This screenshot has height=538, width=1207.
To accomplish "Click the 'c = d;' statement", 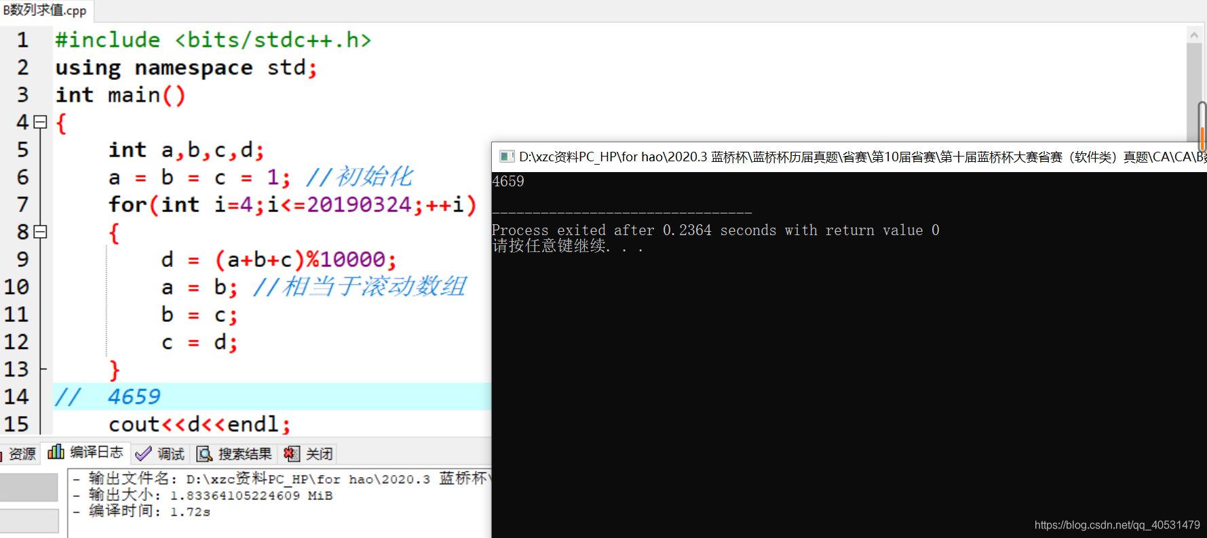I will point(199,342).
